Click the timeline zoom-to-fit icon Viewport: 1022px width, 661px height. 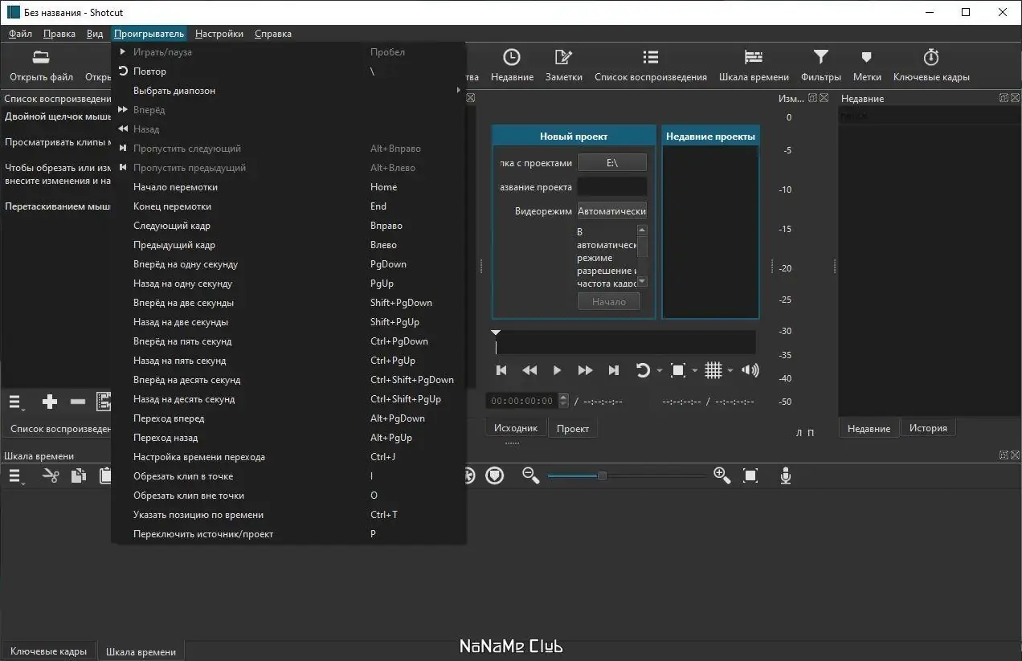pos(750,476)
